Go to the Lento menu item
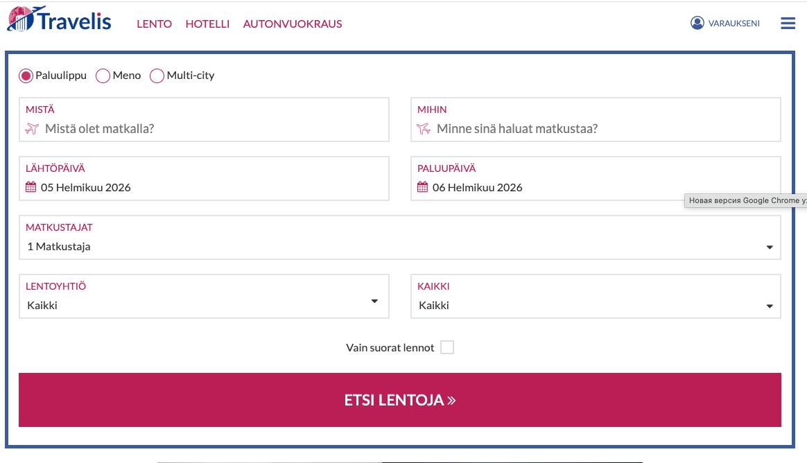 [155, 24]
